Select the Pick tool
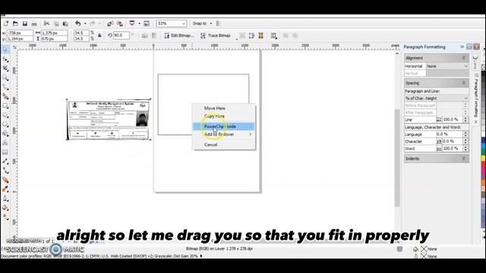 tap(5, 49)
